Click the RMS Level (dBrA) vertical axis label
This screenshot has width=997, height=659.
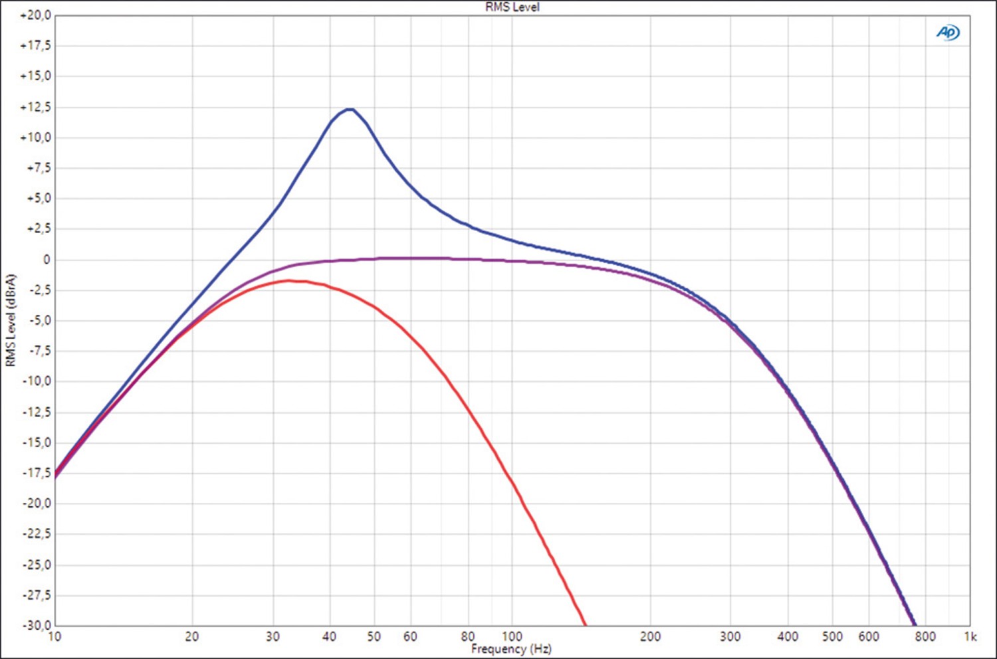click(10, 320)
